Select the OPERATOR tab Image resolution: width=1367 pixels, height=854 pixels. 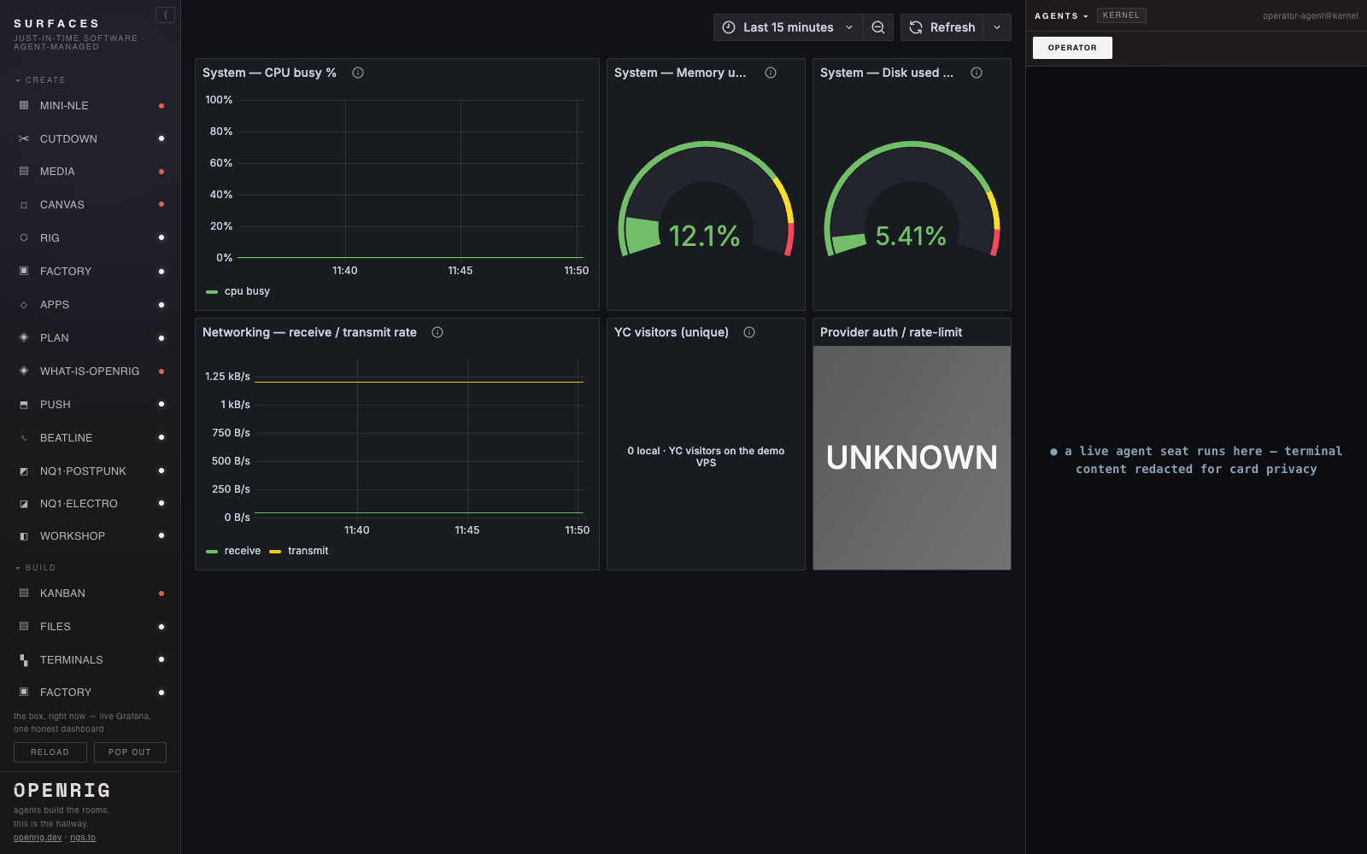(1072, 48)
